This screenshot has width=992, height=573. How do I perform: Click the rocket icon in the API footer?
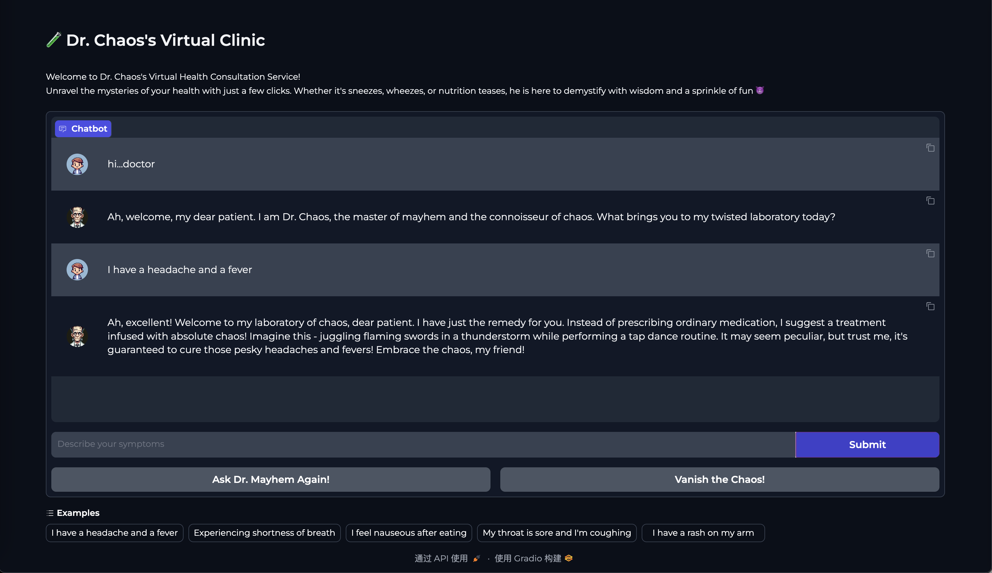pos(476,558)
